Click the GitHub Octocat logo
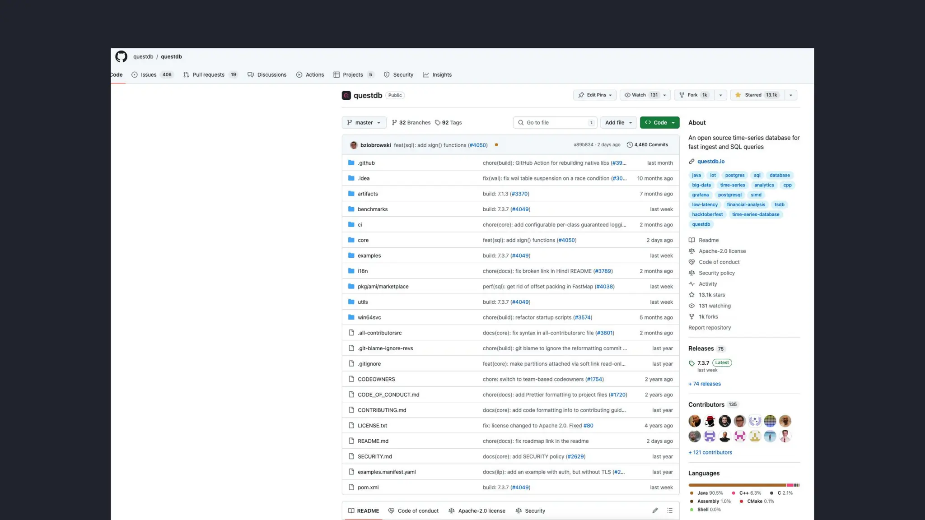 coord(121,56)
